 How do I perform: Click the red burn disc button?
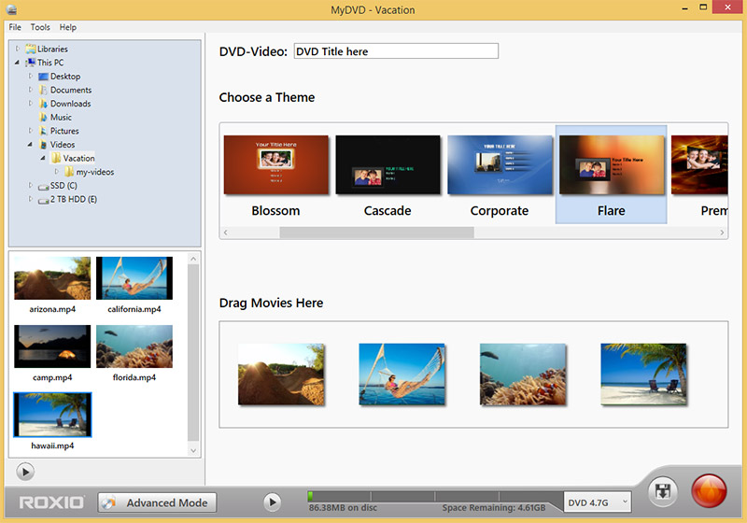(x=709, y=491)
